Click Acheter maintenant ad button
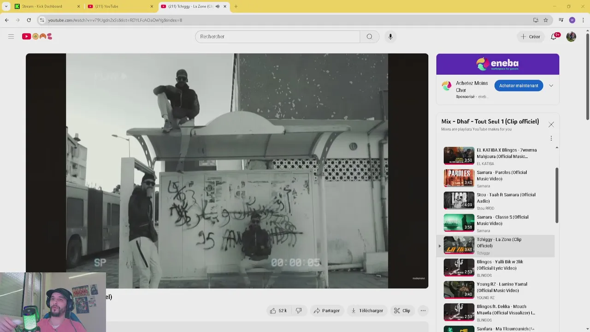The height and width of the screenshot is (332, 590). click(x=519, y=85)
